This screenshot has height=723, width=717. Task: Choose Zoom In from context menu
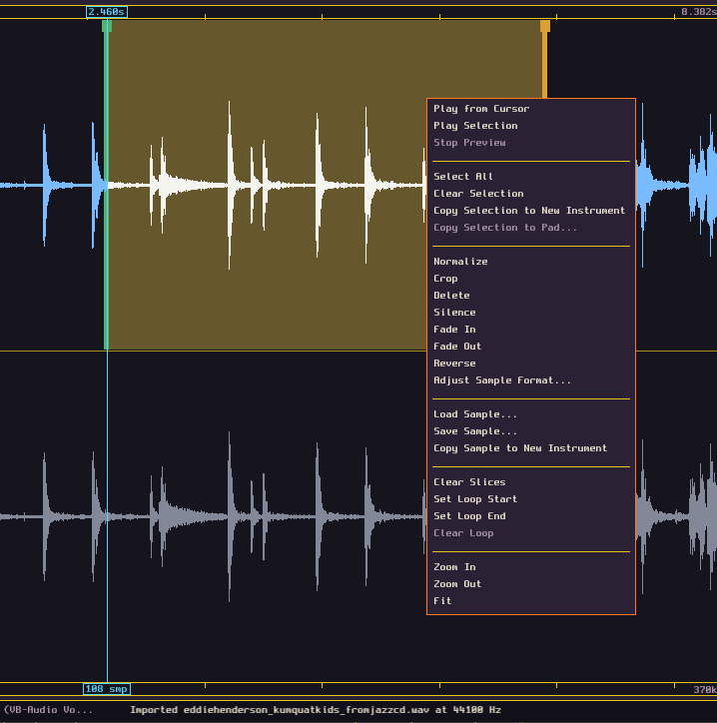click(x=531, y=567)
